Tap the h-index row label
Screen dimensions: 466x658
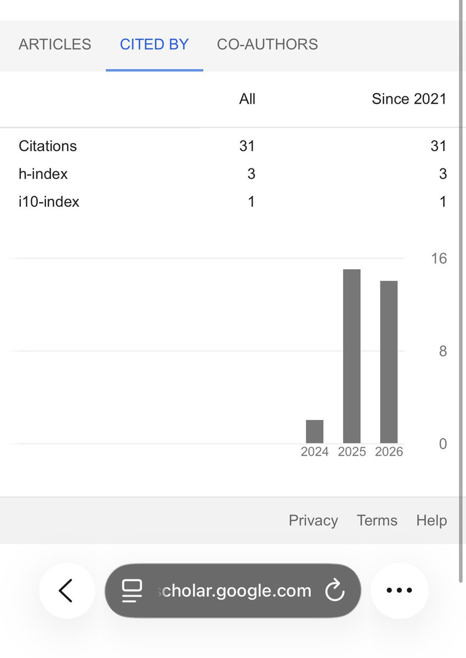[43, 174]
